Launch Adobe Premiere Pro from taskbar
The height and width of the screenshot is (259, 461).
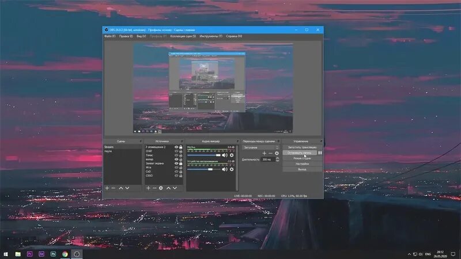(x=30, y=254)
